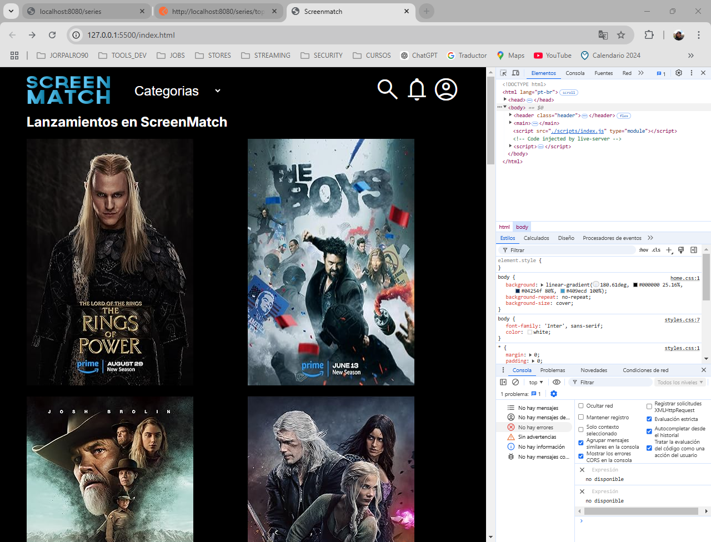
Task: Toggle the device toolbar in DevTools
Action: tap(515, 73)
